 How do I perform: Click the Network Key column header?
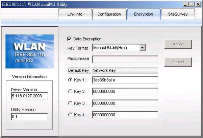125,70
